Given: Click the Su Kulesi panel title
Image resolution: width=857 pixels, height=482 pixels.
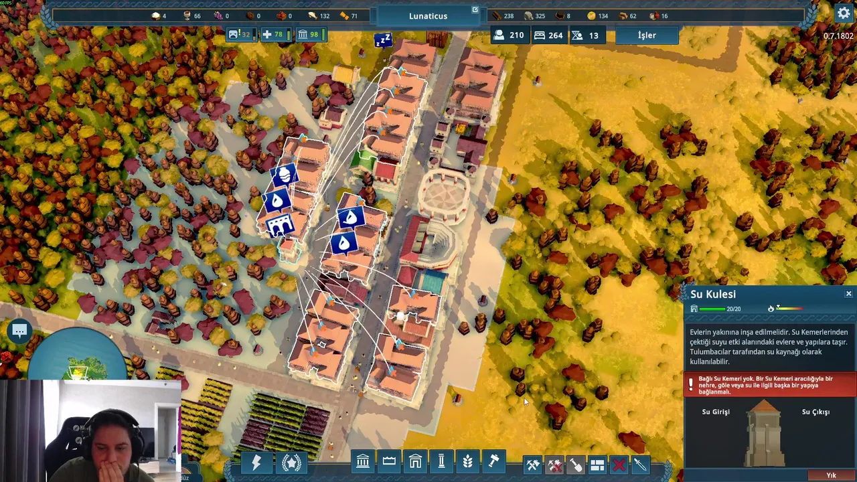Looking at the screenshot, I should tap(713, 295).
